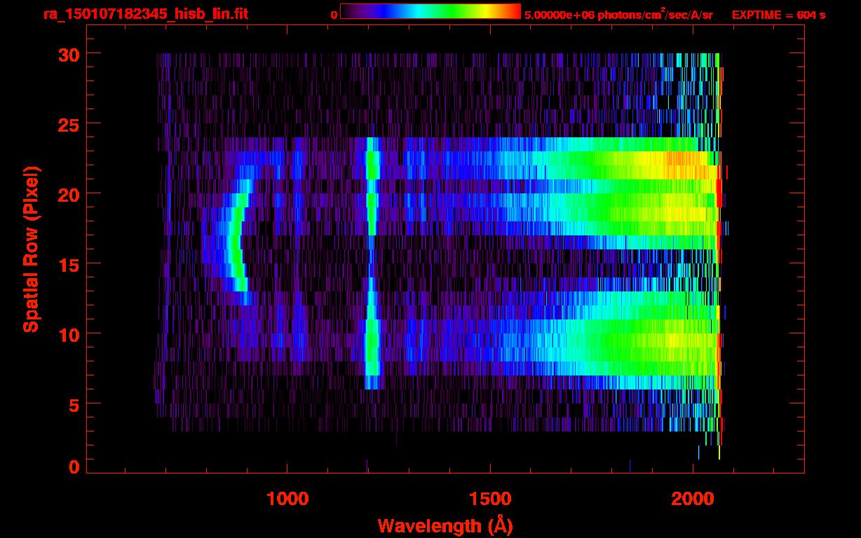Image resolution: width=861 pixels, height=538 pixels.
Task: Click the 2000 wavelength tick label
Action: click(693, 499)
